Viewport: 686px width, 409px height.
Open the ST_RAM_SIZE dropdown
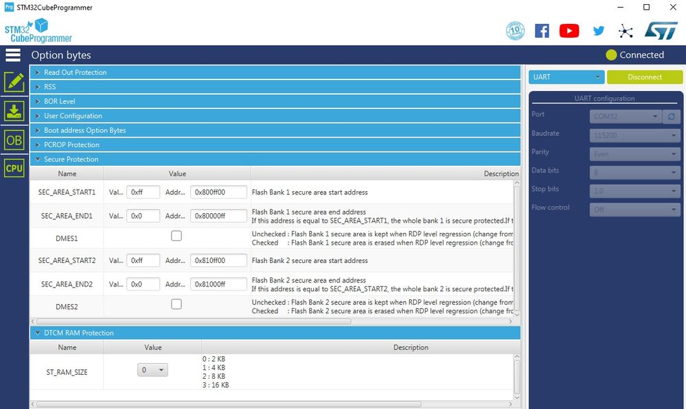[x=152, y=370]
